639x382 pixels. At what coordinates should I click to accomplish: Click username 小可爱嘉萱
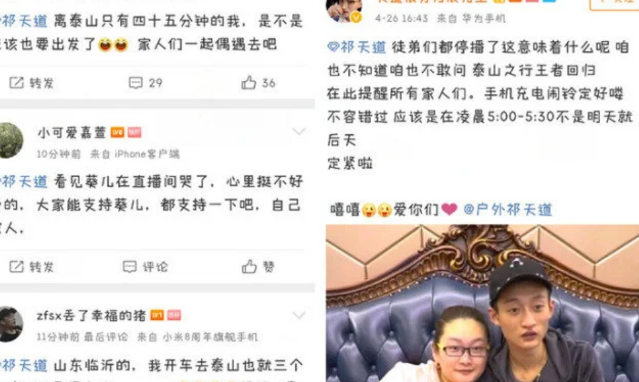[72, 133]
